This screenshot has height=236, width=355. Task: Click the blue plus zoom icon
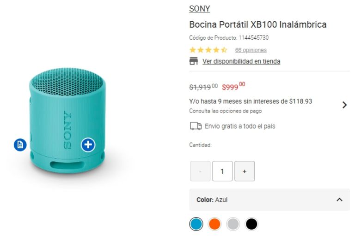pyautogui.click(x=88, y=145)
